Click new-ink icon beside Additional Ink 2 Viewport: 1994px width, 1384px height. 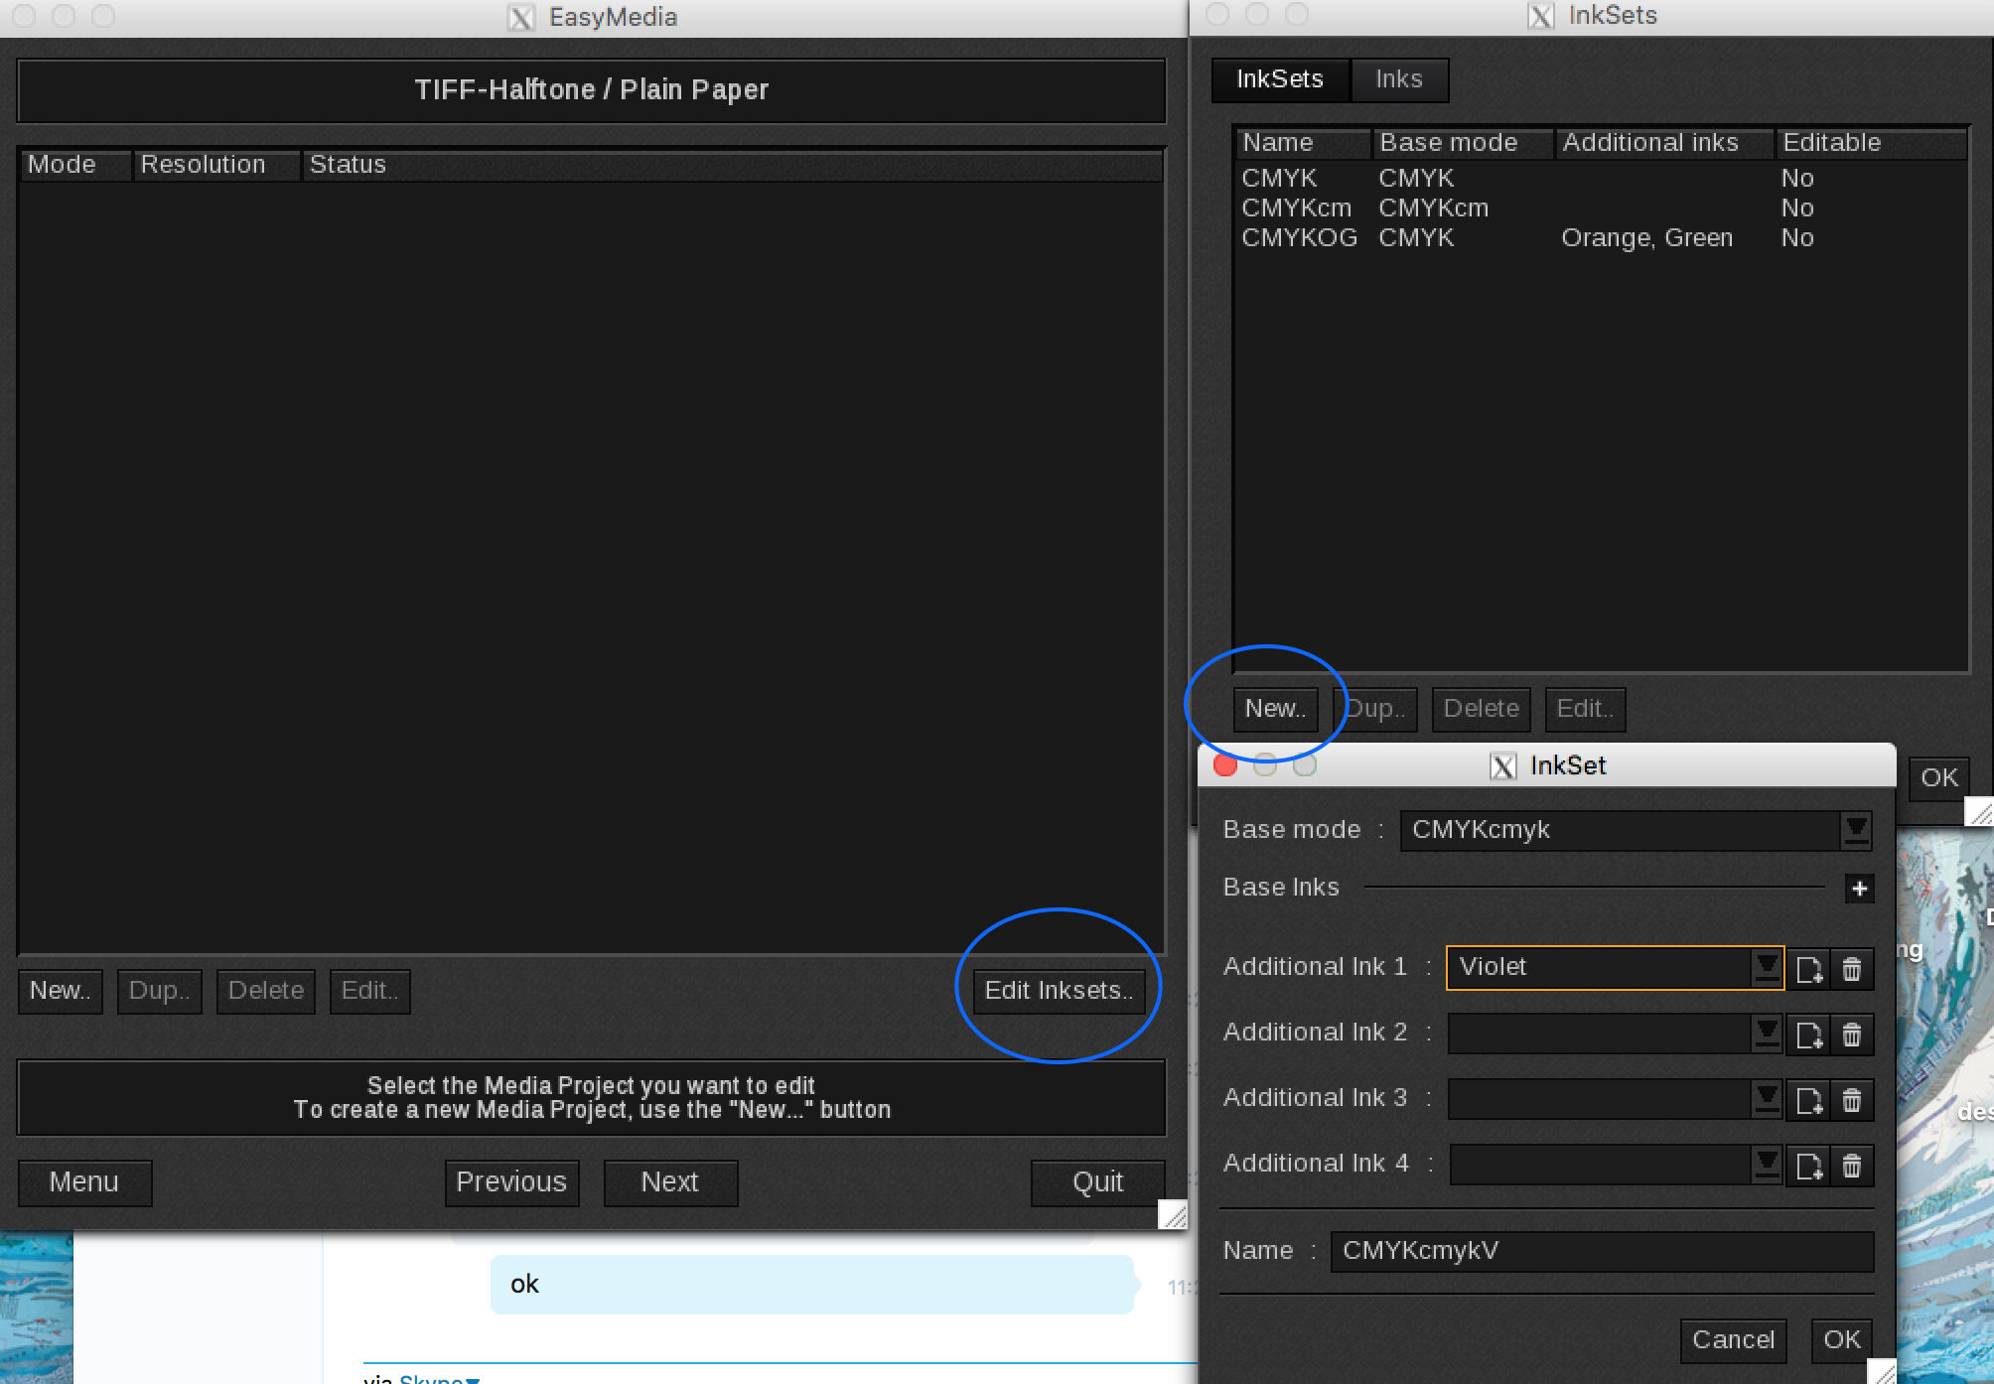coord(1808,1035)
